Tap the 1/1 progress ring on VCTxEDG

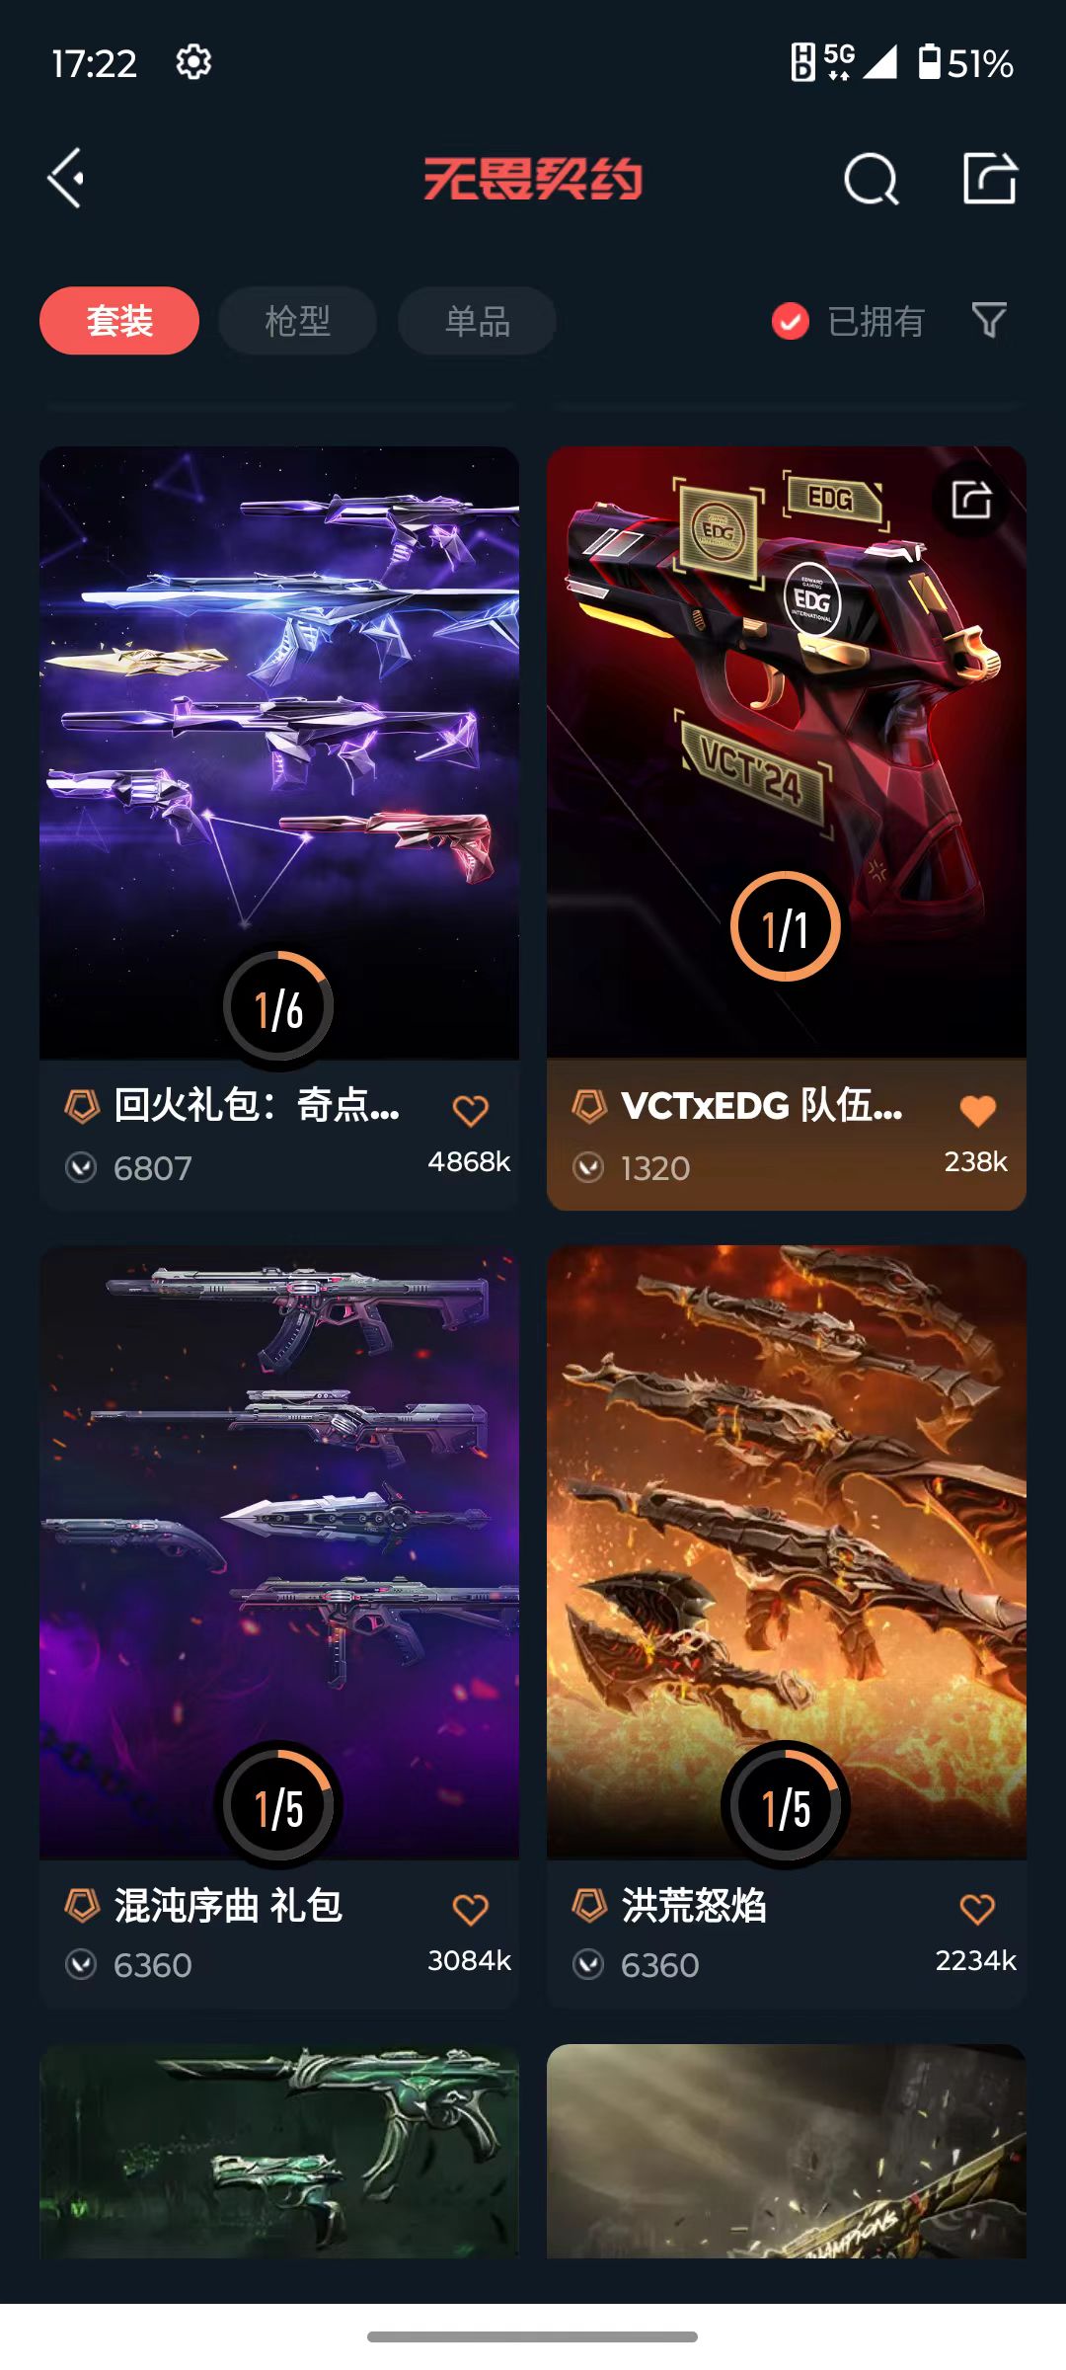coord(786,927)
